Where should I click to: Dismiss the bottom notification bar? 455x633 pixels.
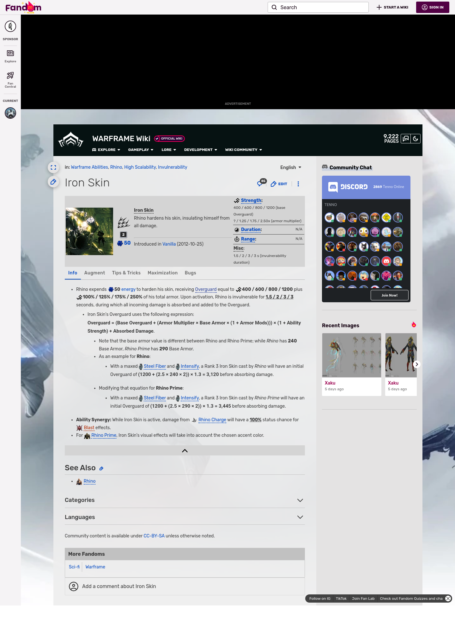[x=448, y=599]
